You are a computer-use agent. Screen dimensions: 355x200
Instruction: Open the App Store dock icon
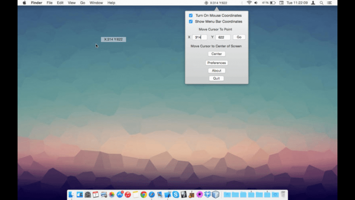120,195
